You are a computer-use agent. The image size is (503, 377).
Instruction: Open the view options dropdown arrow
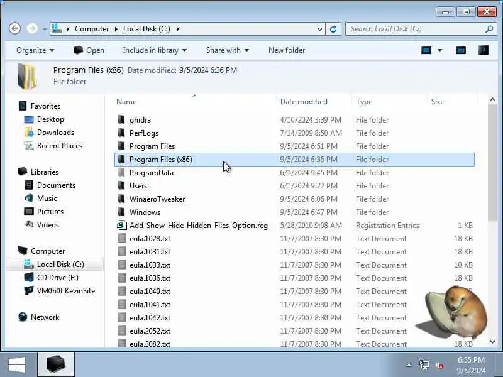point(439,50)
